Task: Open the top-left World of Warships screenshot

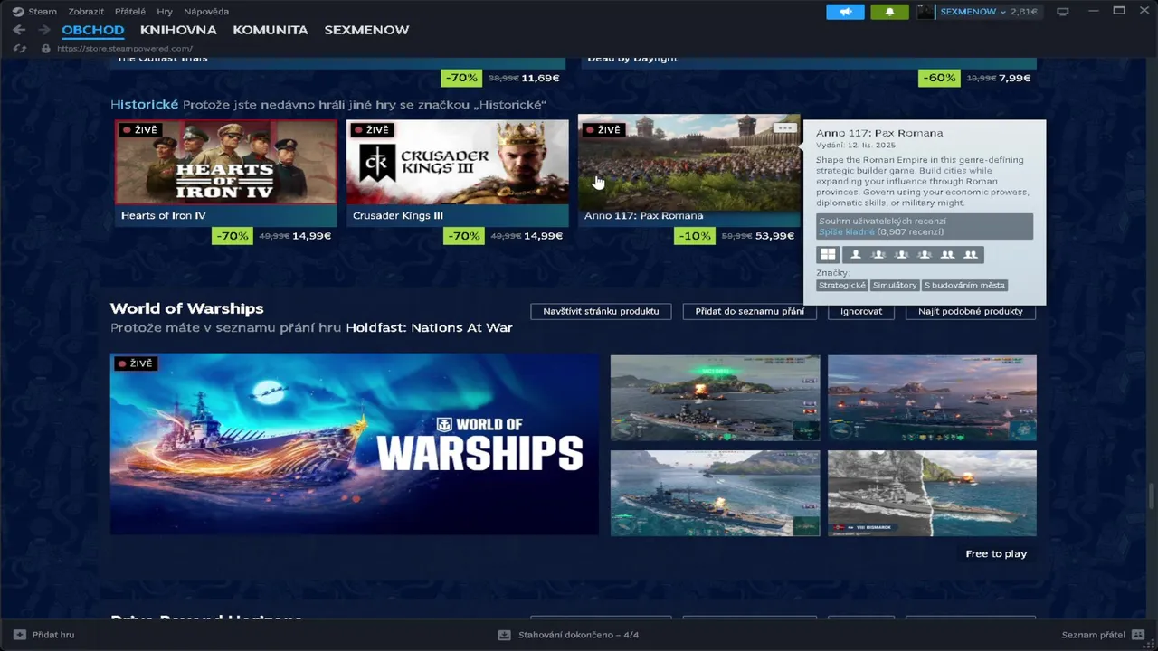Action: [x=715, y=398]
